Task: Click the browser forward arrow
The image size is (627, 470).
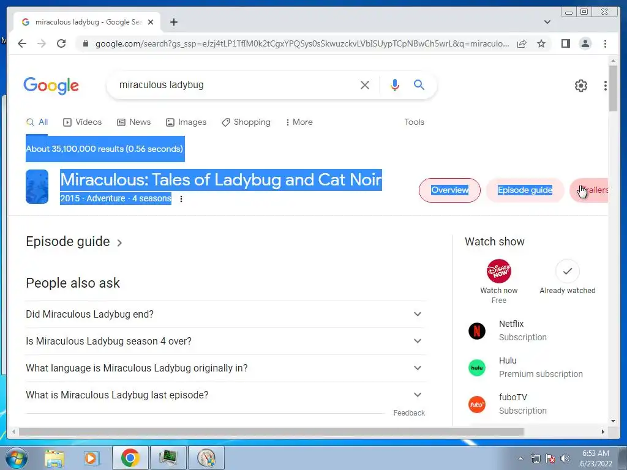Action: point(42,43)
